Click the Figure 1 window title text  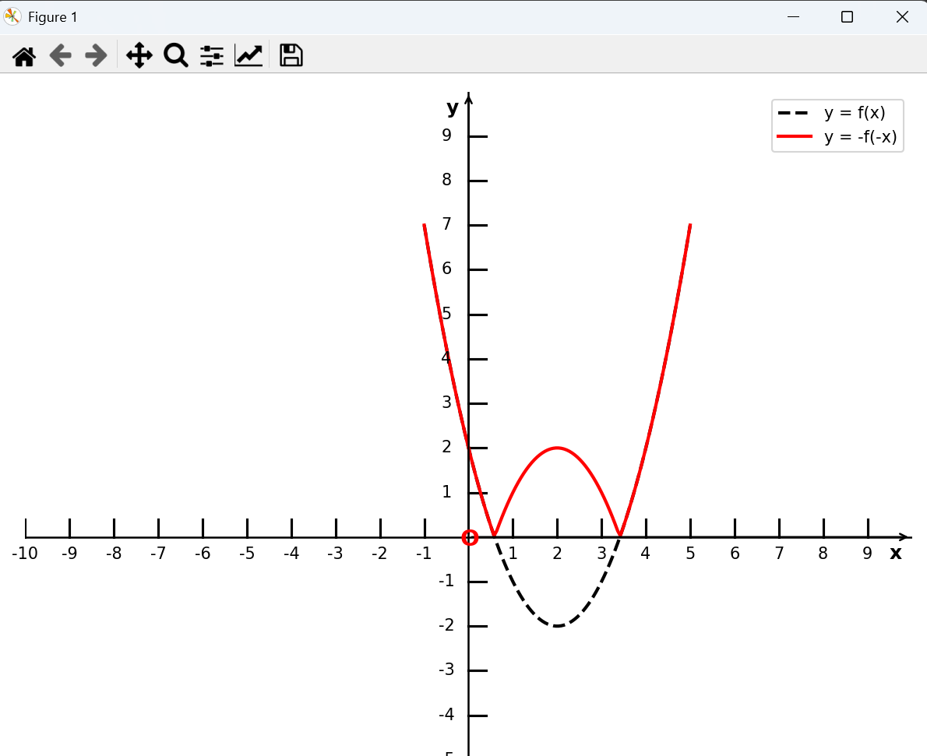click(53, 17)
